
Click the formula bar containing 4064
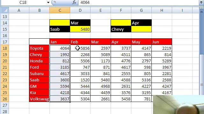point(139,3)
